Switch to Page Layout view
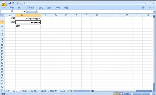The height and width of the screenshot is (95, 156). point(119,94)
